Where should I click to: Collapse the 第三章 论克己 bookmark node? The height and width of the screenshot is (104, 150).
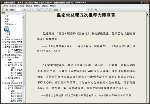click(x=6, y=78)
